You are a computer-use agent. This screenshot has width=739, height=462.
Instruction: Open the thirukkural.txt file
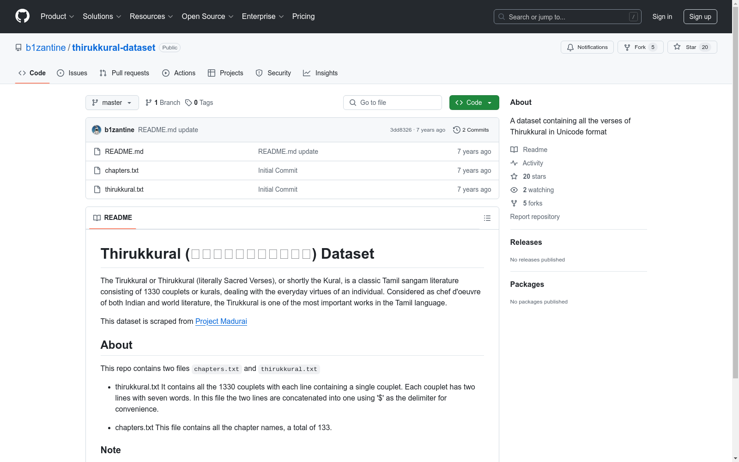[124, 189]
